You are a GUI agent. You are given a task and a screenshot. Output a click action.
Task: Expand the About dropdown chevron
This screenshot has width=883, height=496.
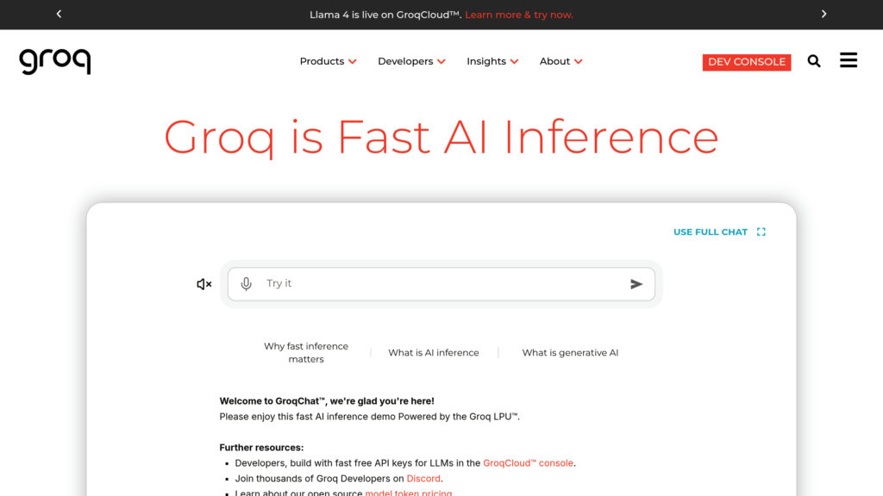pyautogui.click(x=579, y=61)
